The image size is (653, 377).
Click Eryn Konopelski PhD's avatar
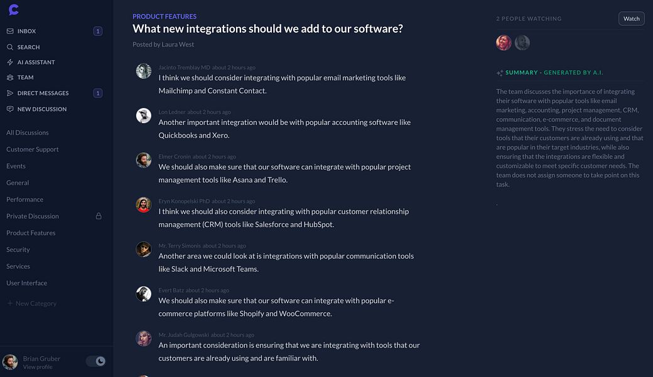(144, 205)
